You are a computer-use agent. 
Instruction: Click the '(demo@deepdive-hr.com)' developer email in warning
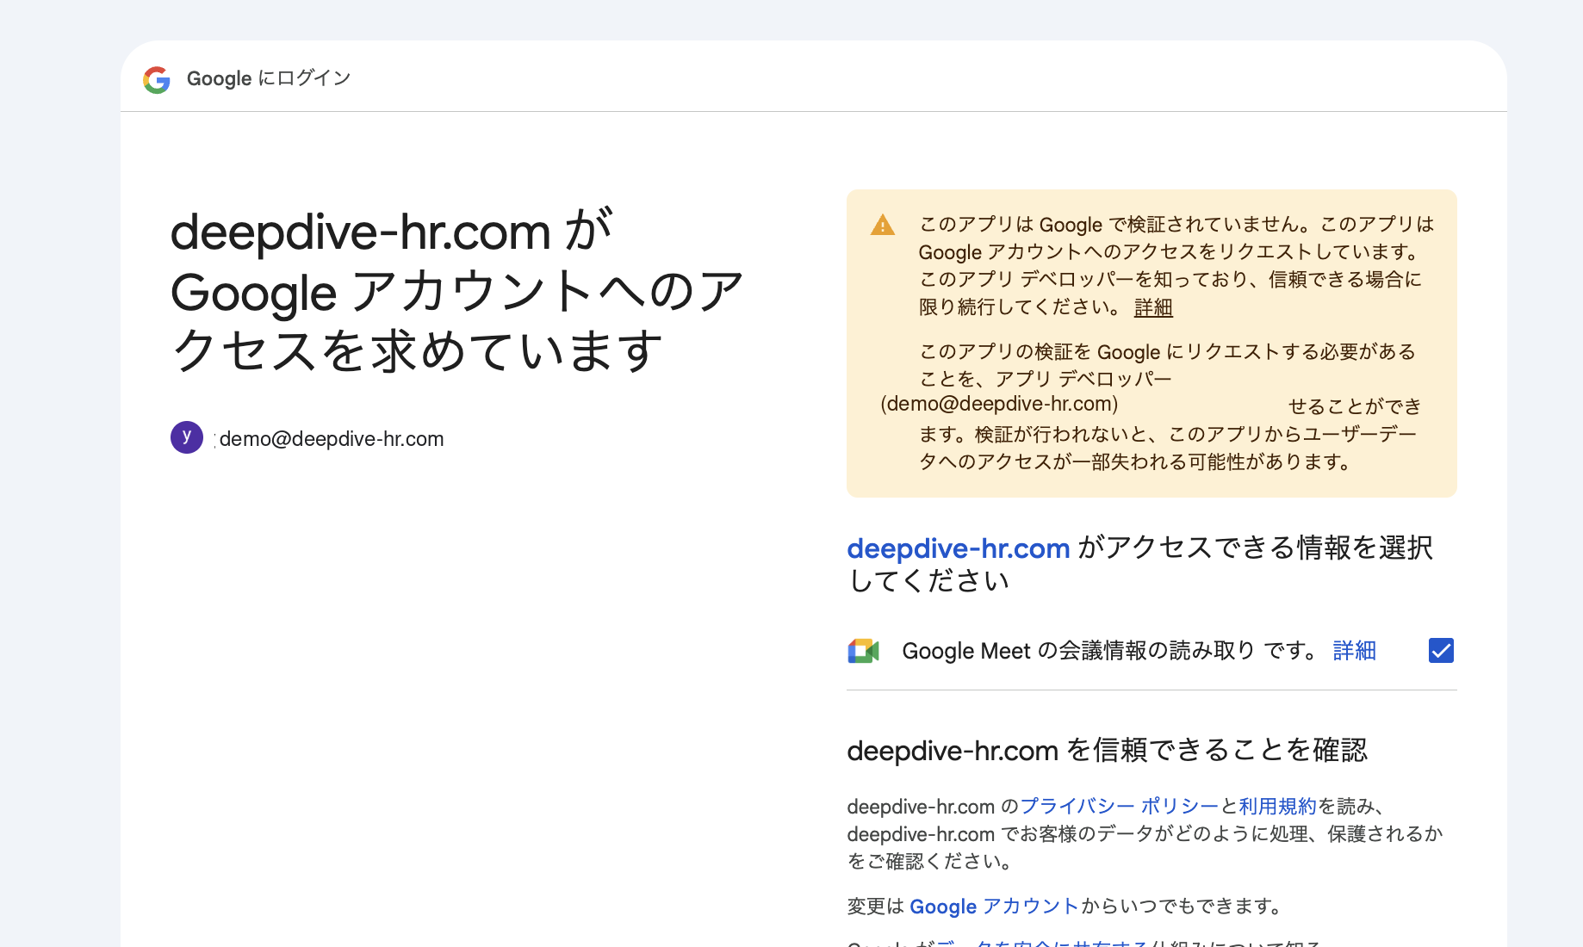[999, 404]
